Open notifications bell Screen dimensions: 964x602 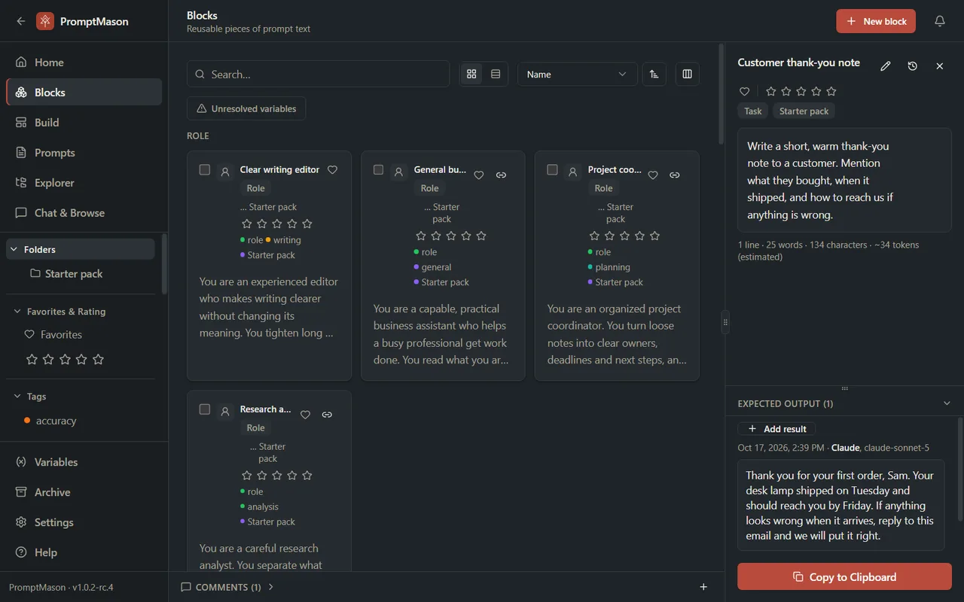tap(940, 21)
